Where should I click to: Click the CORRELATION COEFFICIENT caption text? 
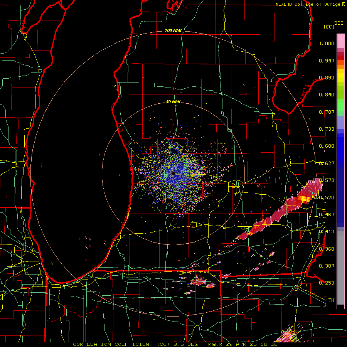(113, 344)
